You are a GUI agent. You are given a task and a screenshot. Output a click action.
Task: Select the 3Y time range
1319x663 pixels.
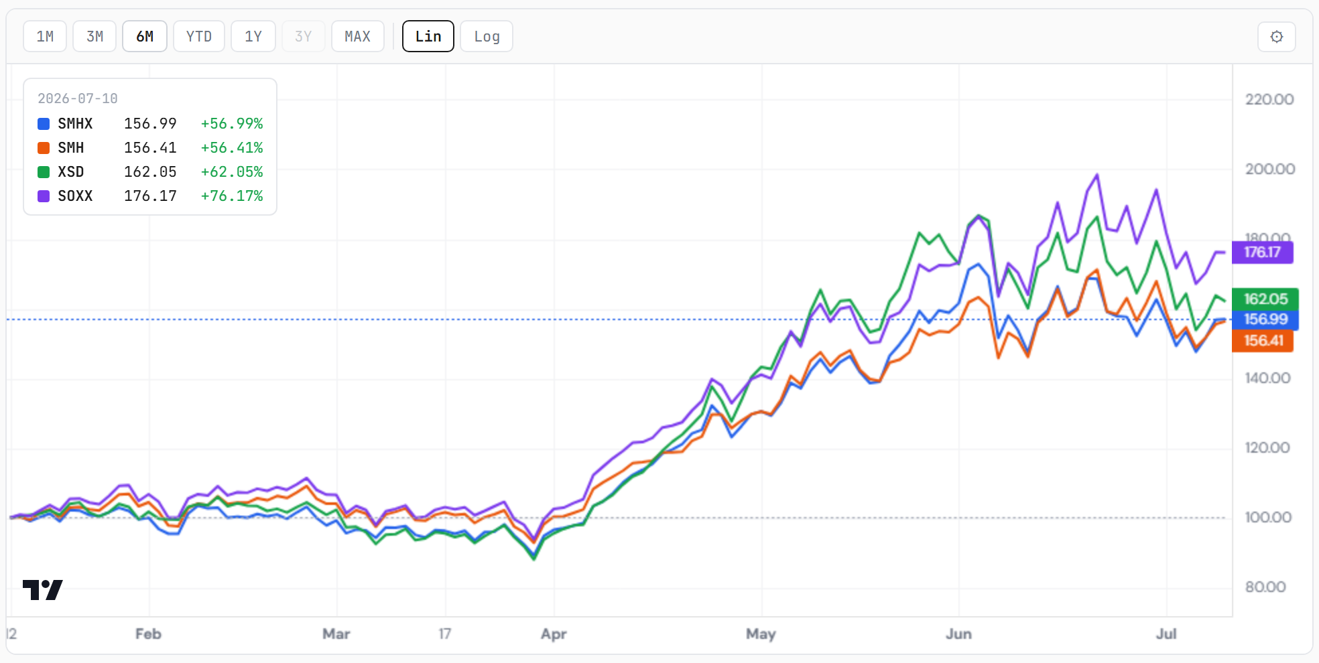(x=304, y=36)
